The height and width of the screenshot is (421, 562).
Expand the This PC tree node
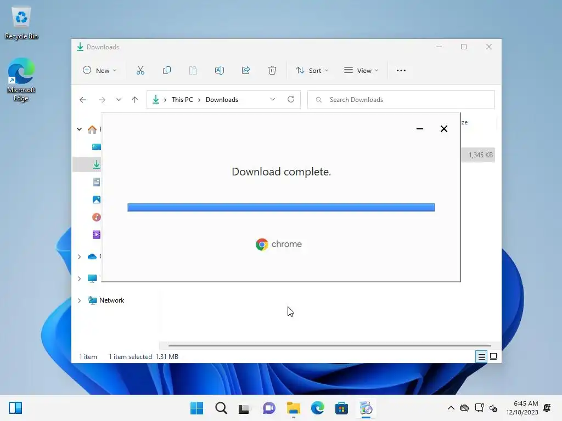point(79,278)
